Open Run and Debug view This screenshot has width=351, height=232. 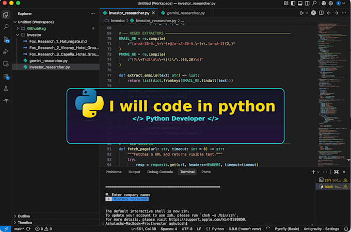[x=6, y=52]
